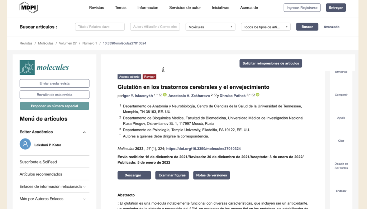Open the Servicios de autor menu
367x209 pixels.
point(185,8)
